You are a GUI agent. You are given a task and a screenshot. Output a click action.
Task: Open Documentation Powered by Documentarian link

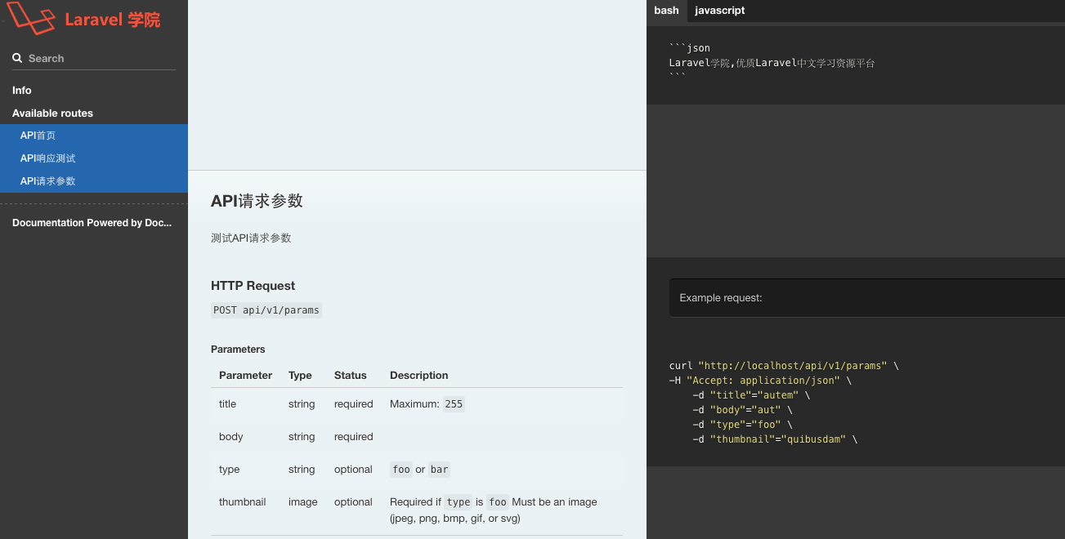(92, 222)
